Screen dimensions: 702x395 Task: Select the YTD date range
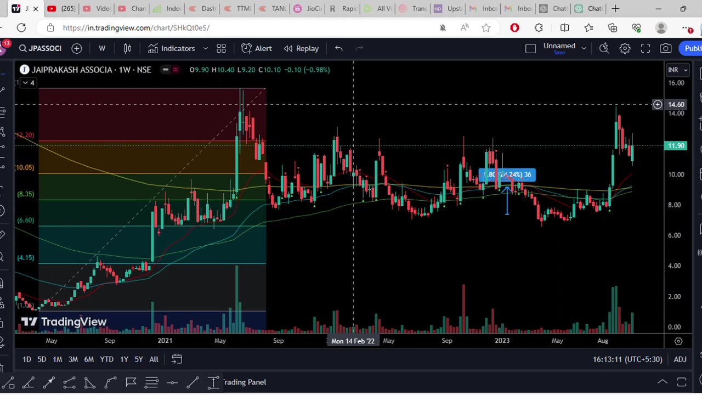coord(106,359)
